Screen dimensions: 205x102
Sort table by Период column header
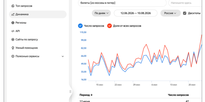(x=86, y=95)
